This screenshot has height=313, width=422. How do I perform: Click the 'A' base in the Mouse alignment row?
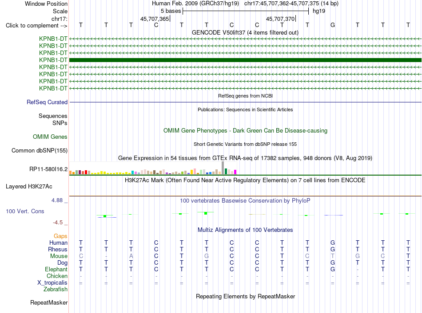coord(131,256)
